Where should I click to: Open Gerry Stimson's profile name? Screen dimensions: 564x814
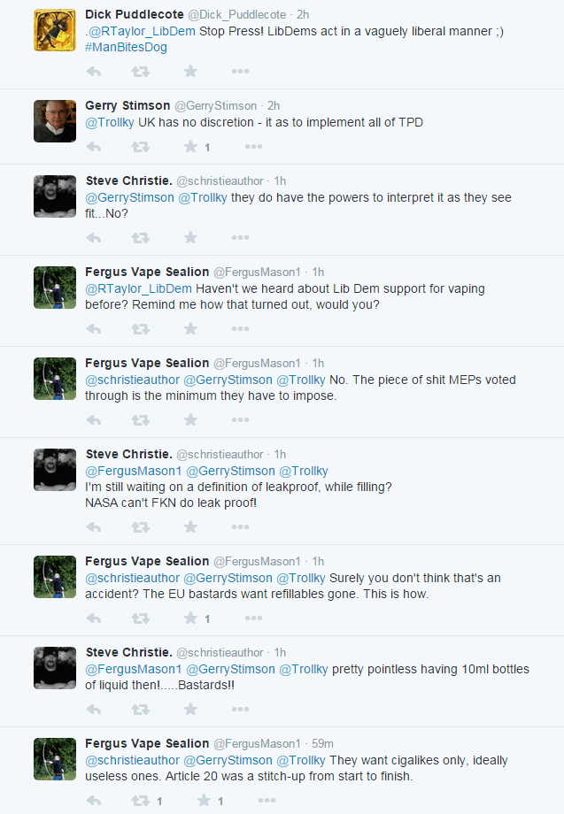point(127,105)
